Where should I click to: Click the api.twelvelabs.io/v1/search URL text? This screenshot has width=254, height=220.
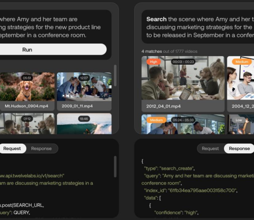pos(32,176)
